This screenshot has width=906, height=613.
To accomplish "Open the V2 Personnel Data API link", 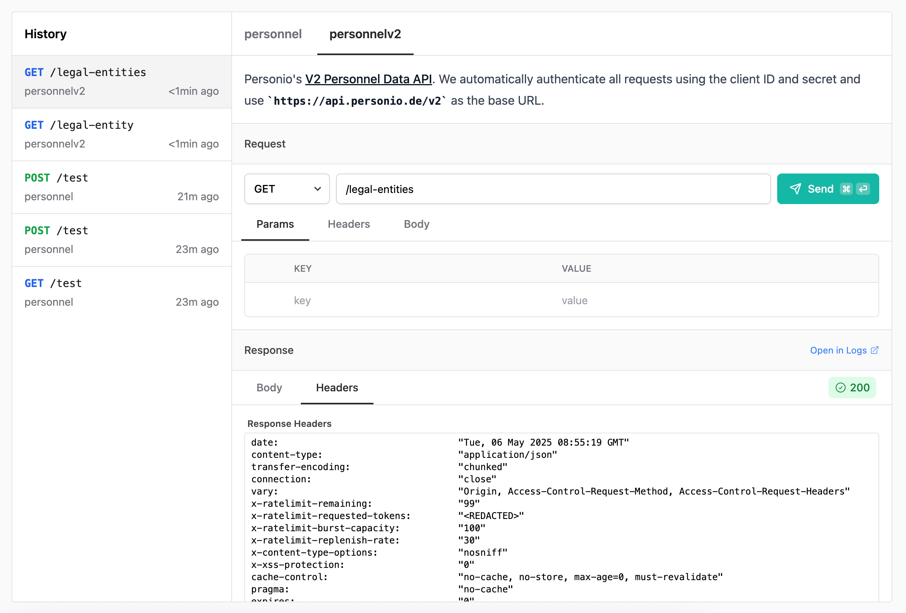I will [369, 79].
